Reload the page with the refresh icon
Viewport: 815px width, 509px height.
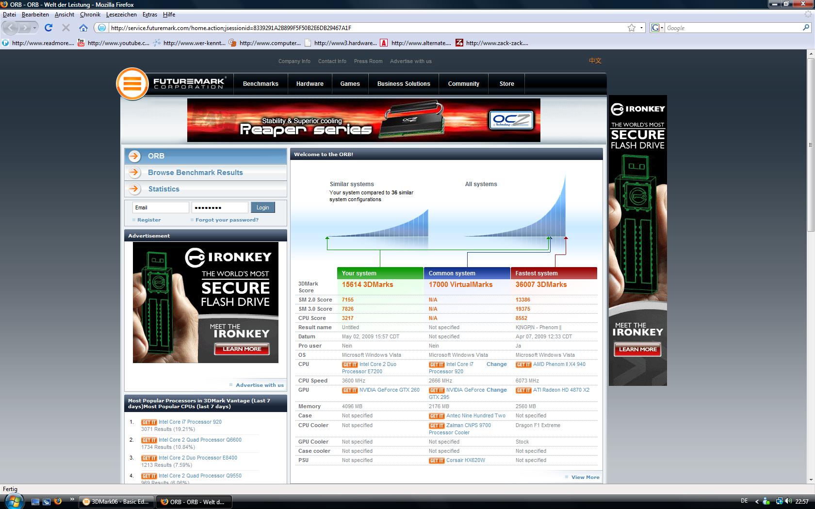pyautogui.click(x=49, y=28)
